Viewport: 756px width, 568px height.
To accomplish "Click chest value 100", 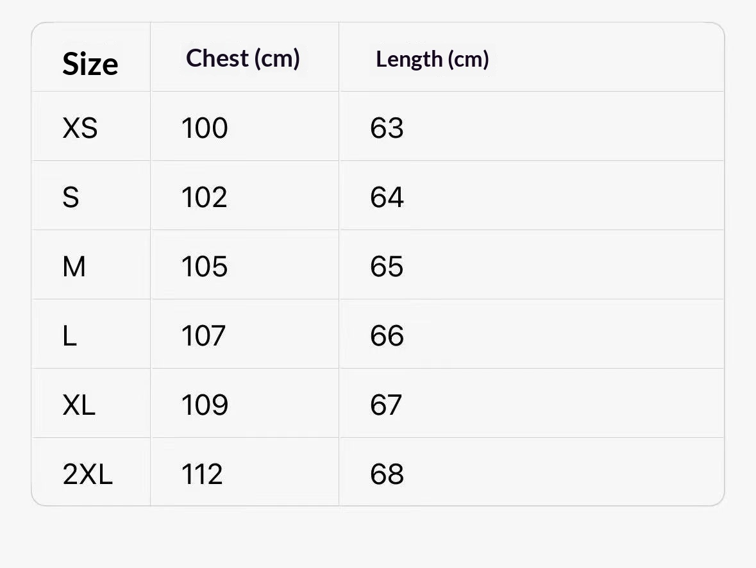I will click(x=205, y=128).
